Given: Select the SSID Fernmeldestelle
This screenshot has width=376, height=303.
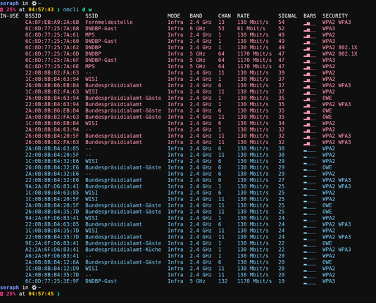Looking at the screenshot, I should pos(109,22).
